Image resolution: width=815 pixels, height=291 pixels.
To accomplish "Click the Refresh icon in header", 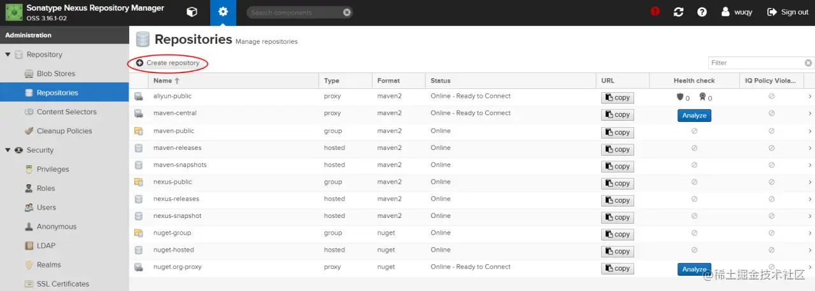I will (679, 12).
